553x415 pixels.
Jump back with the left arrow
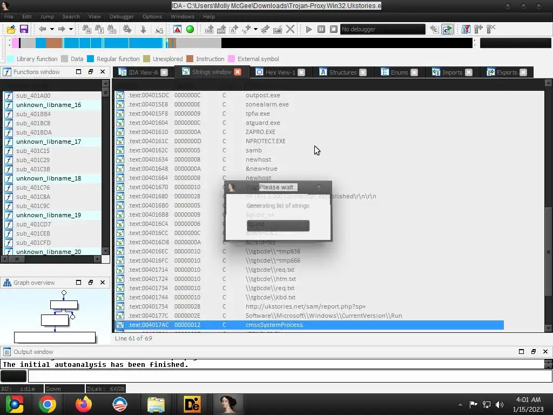tap(42, 29)
